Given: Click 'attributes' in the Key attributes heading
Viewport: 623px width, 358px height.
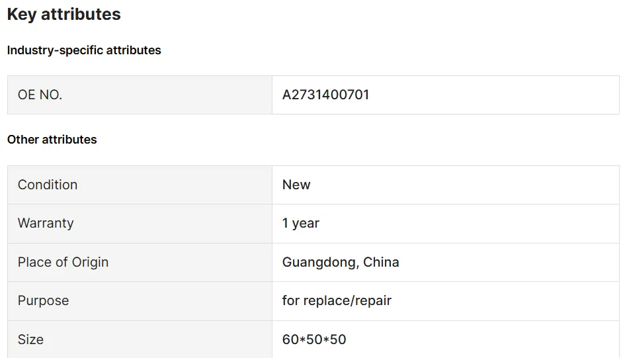Looking at the screenshot, I should (81, 15).
